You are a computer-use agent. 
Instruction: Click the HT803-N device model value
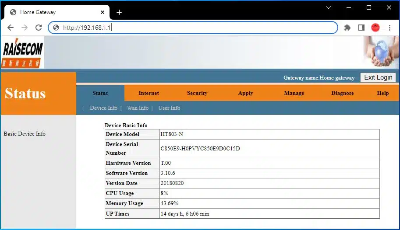(x=172, y=134)
